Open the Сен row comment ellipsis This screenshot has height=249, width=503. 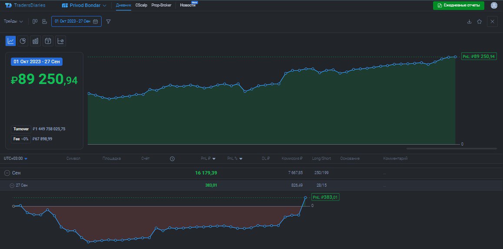tap(384, 173)
